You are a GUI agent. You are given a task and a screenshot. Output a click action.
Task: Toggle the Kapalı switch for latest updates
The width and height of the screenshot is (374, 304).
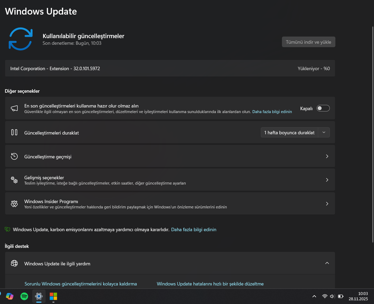coord(323,108)
